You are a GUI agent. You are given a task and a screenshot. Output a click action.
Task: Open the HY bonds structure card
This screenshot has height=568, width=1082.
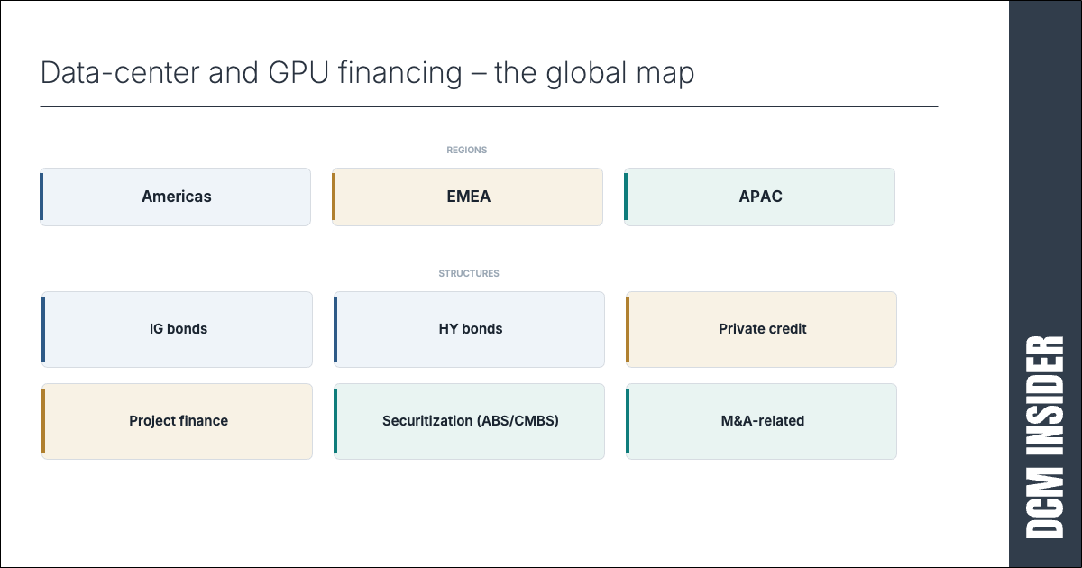tap(469, 329)
